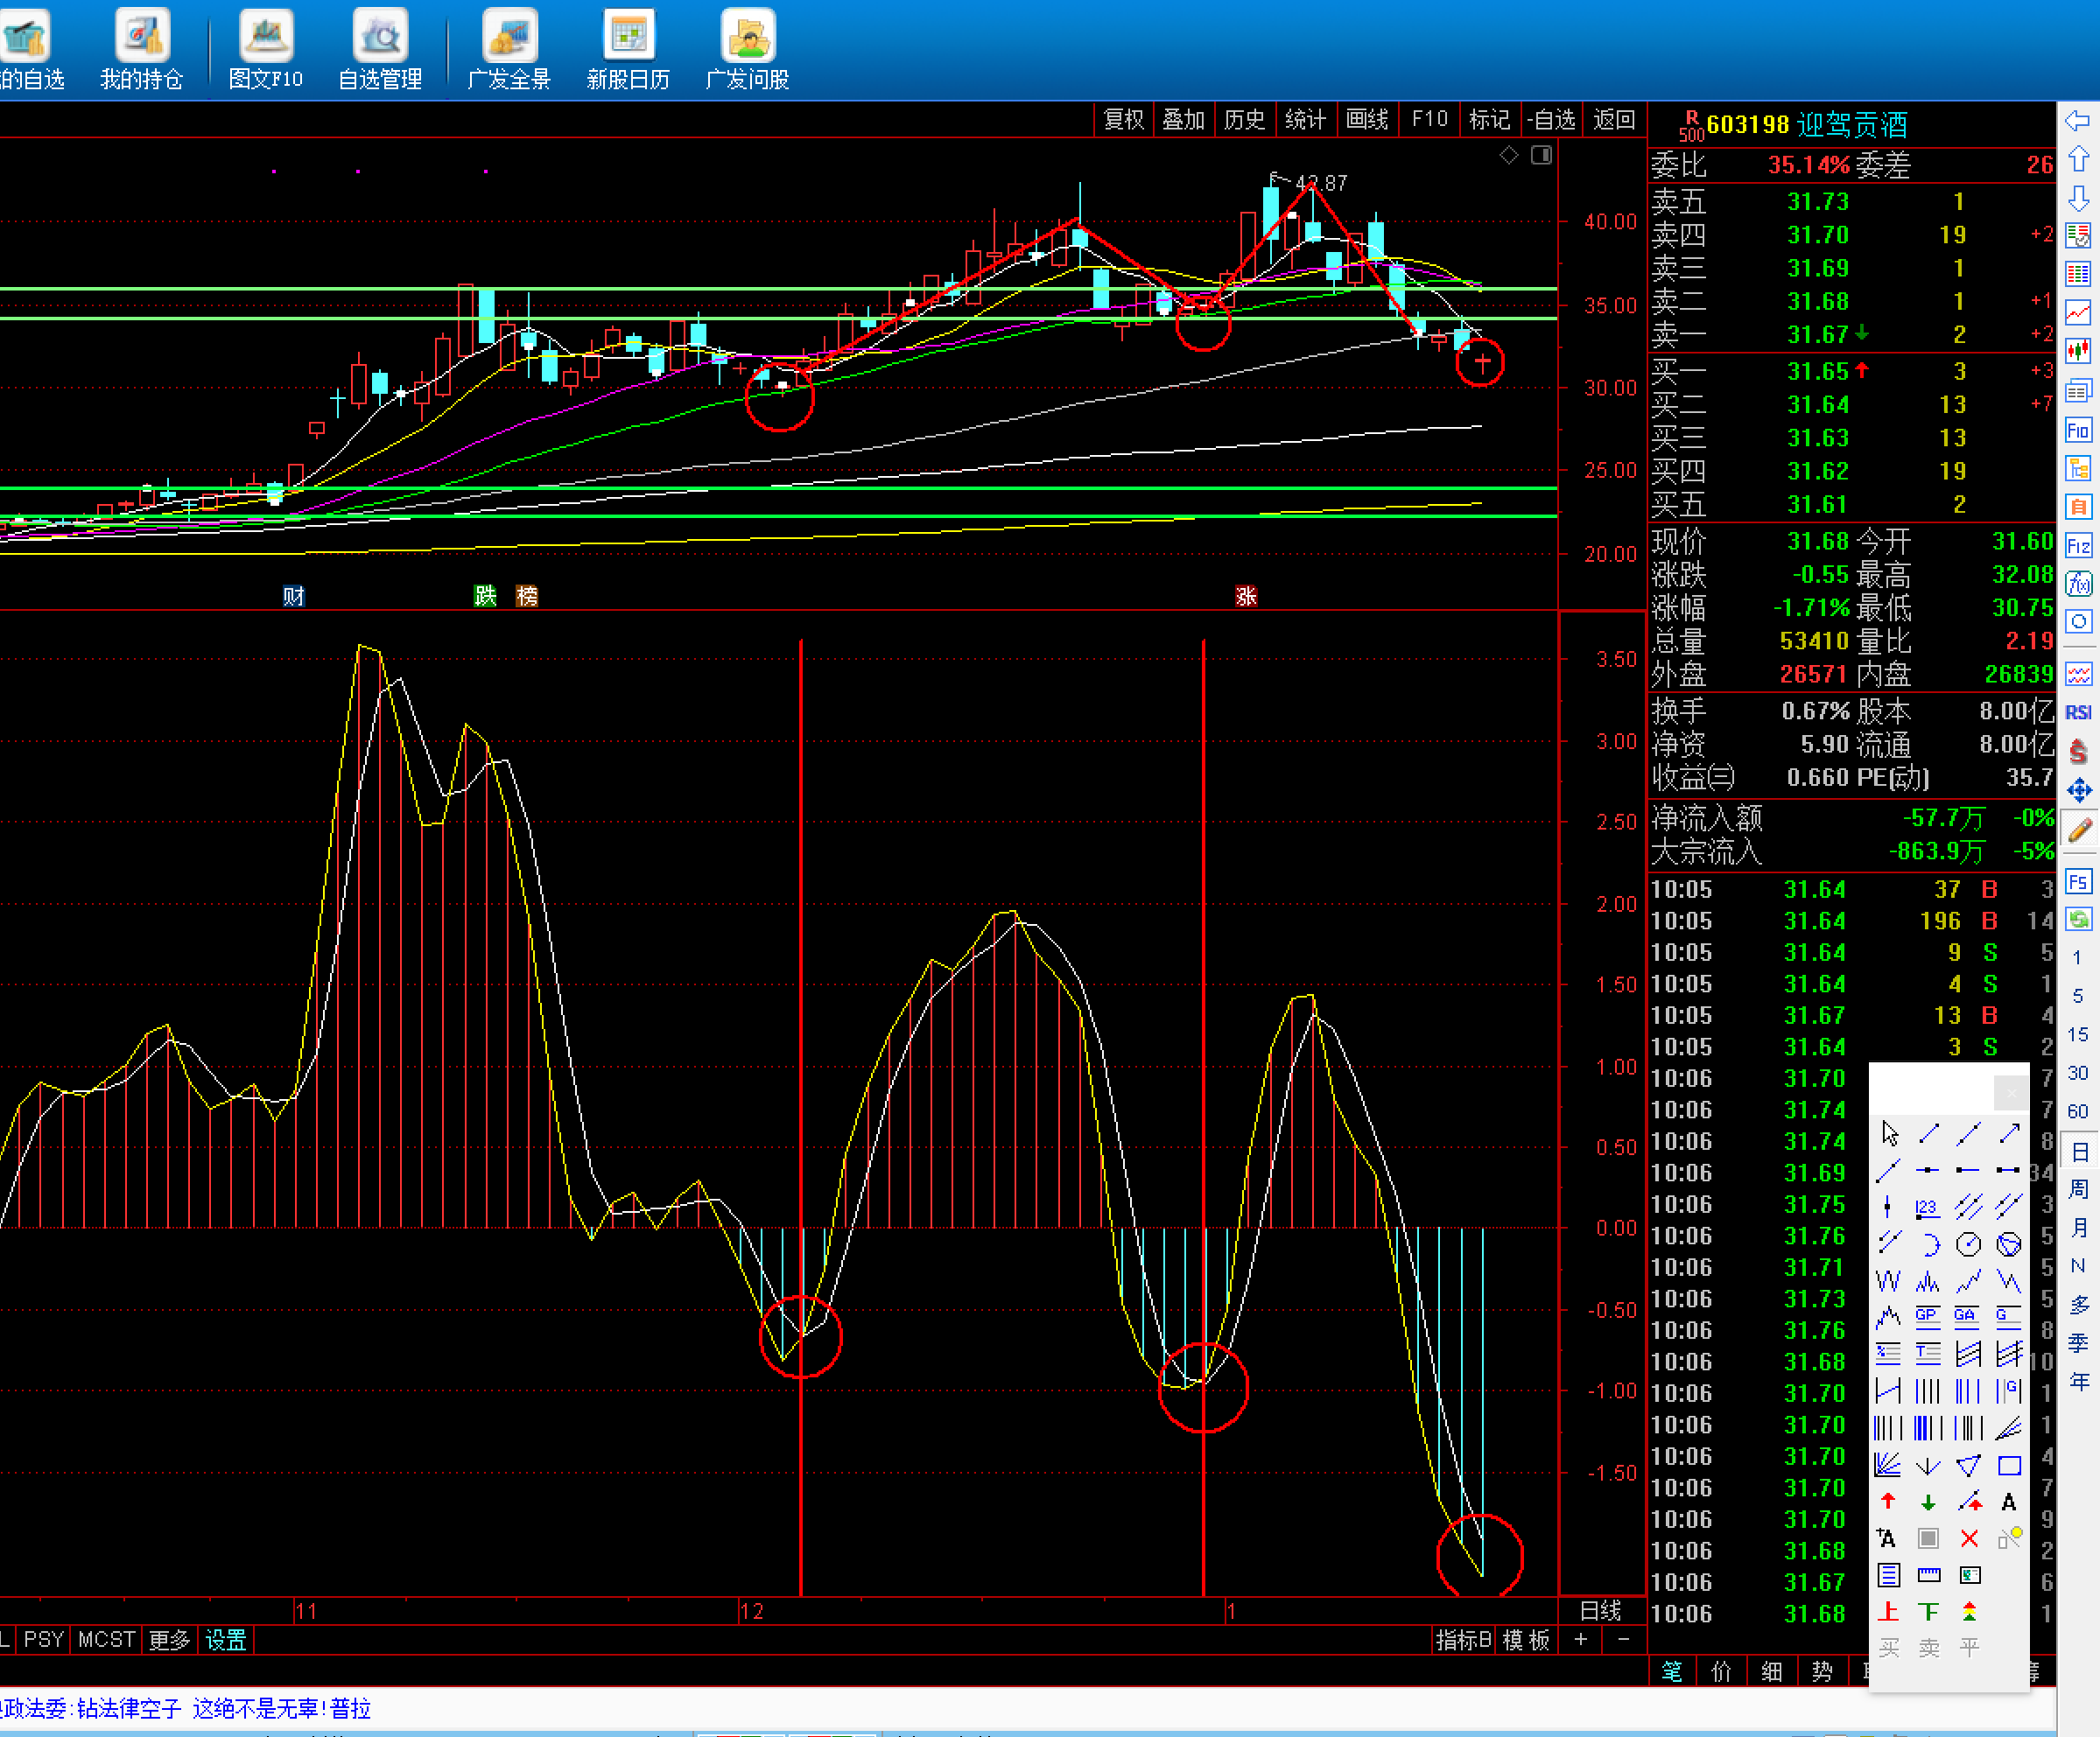Click the 画线 drawing button
The width and height of the screenshot is (2100, 1737).
1367,120
